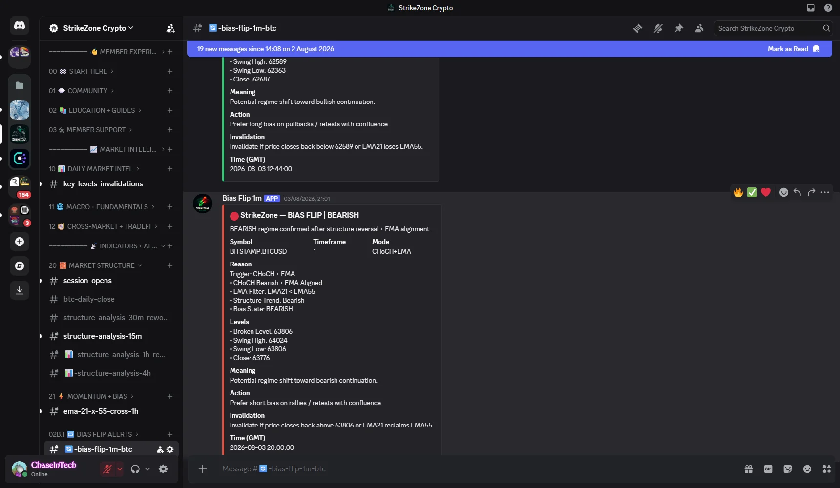Expand DAILY MARKET INTEL category
Screen dimensions: 840x488
94,169
